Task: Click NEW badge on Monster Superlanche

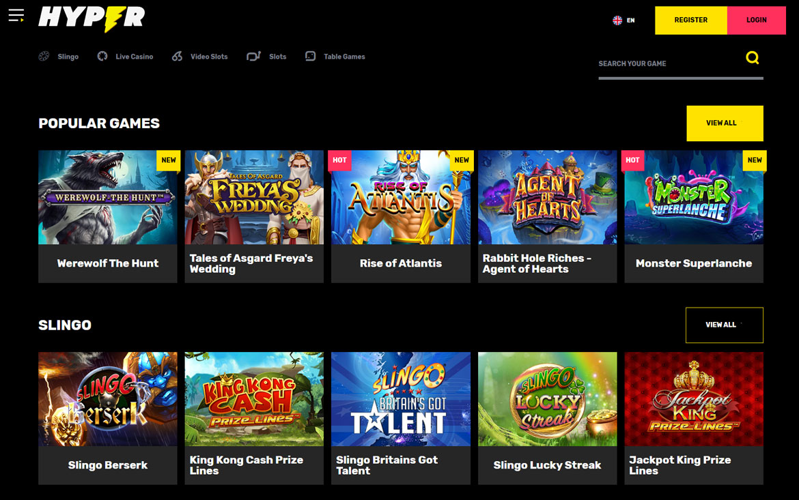Action: 755,160
